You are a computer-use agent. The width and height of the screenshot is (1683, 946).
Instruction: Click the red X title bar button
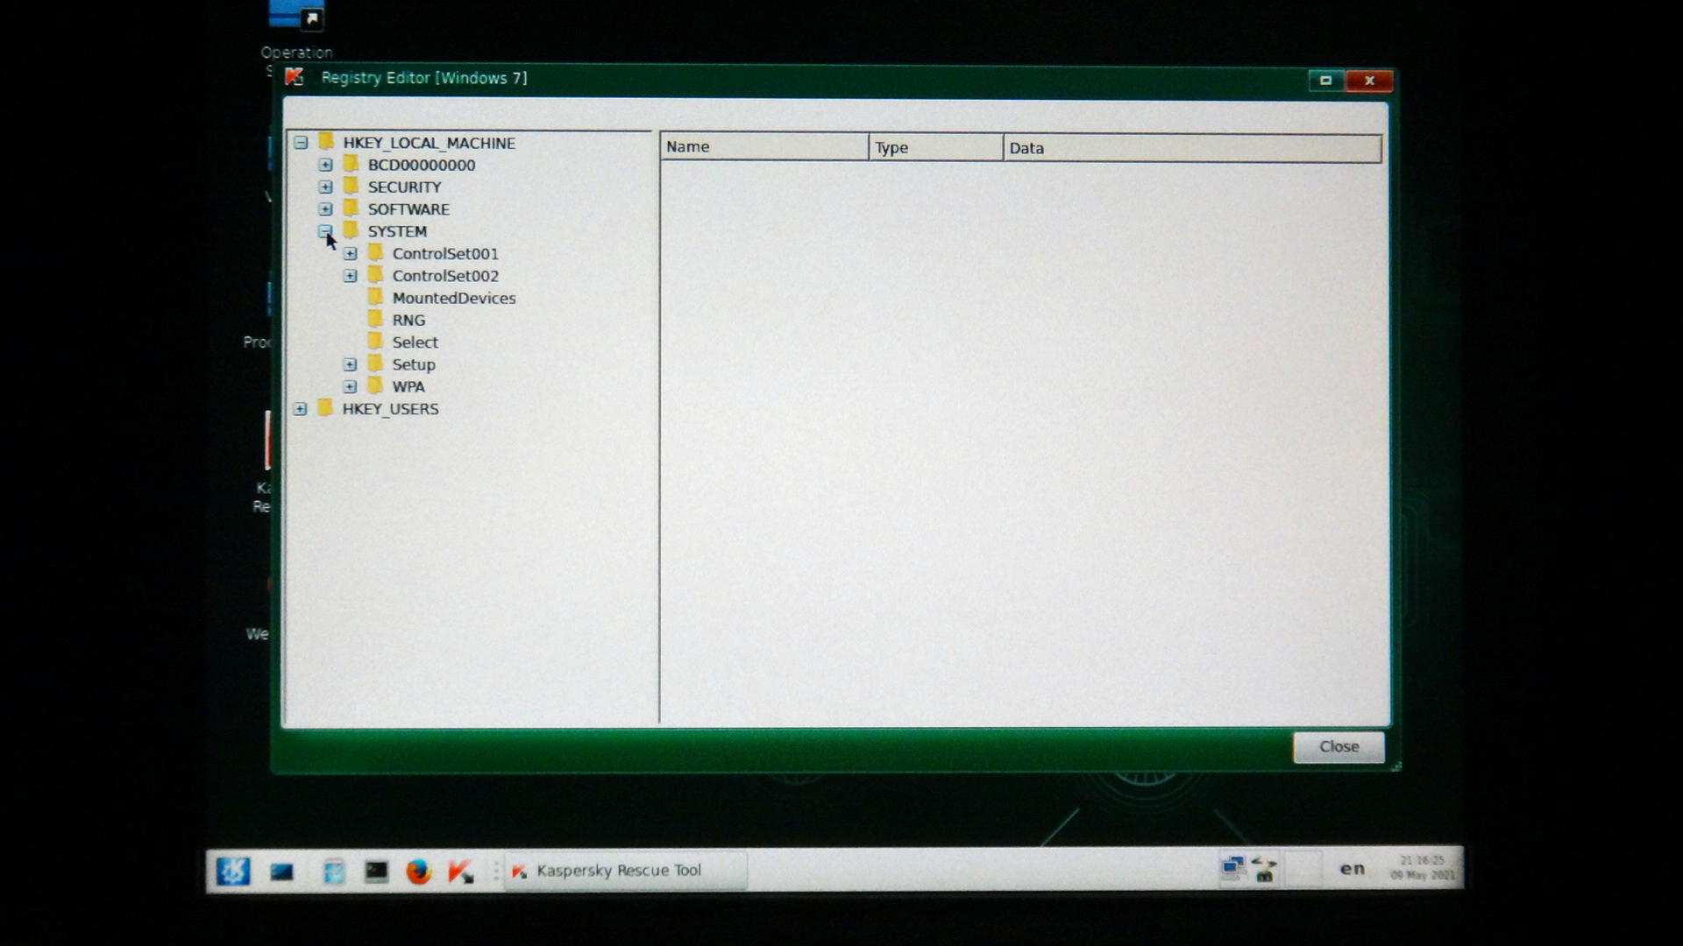pos(1369,81)
